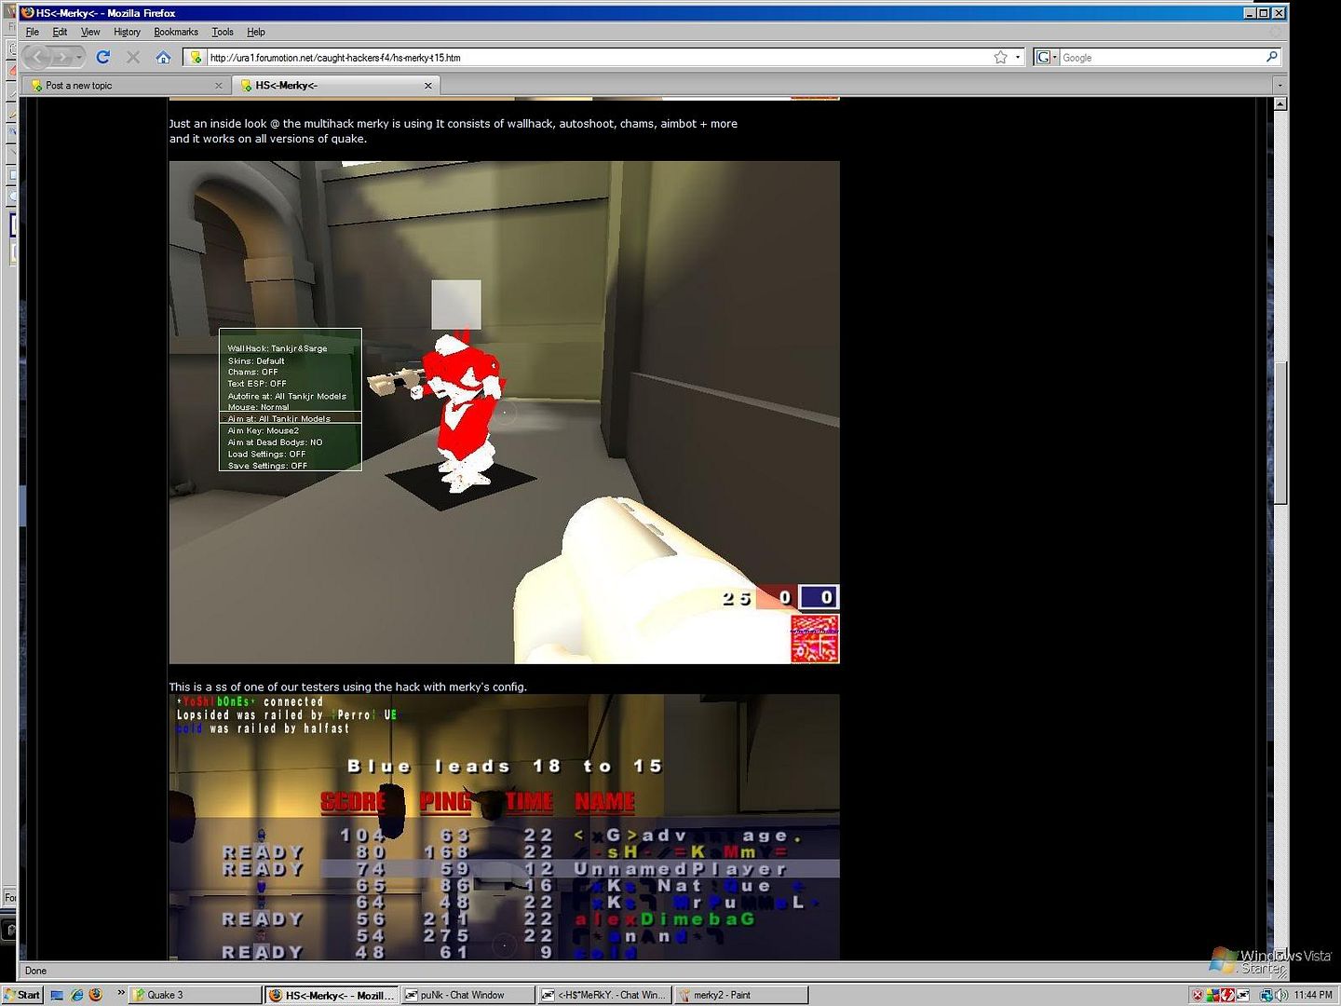Image resolution: width=1341 pixels, height=1006 pixels.
Task: Open the Help menu
Action: click(256, 32)
